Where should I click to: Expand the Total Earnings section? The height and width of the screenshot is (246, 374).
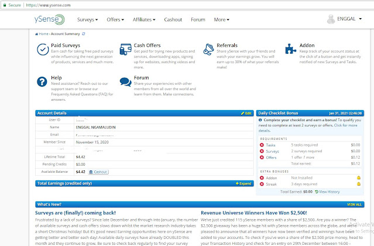click(x=243, y=183)
